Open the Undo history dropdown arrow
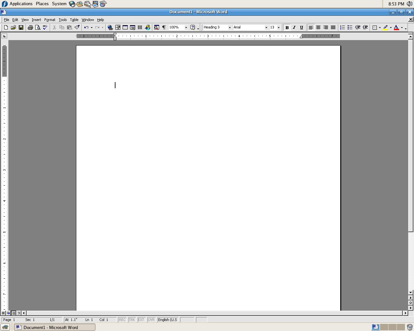 (x=92, y=27)
